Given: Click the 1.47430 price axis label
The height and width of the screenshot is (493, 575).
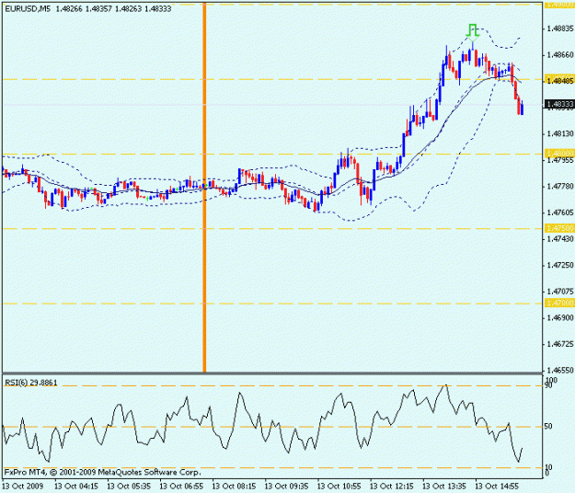Looking at the screenshot, I should tap(559, 239).
